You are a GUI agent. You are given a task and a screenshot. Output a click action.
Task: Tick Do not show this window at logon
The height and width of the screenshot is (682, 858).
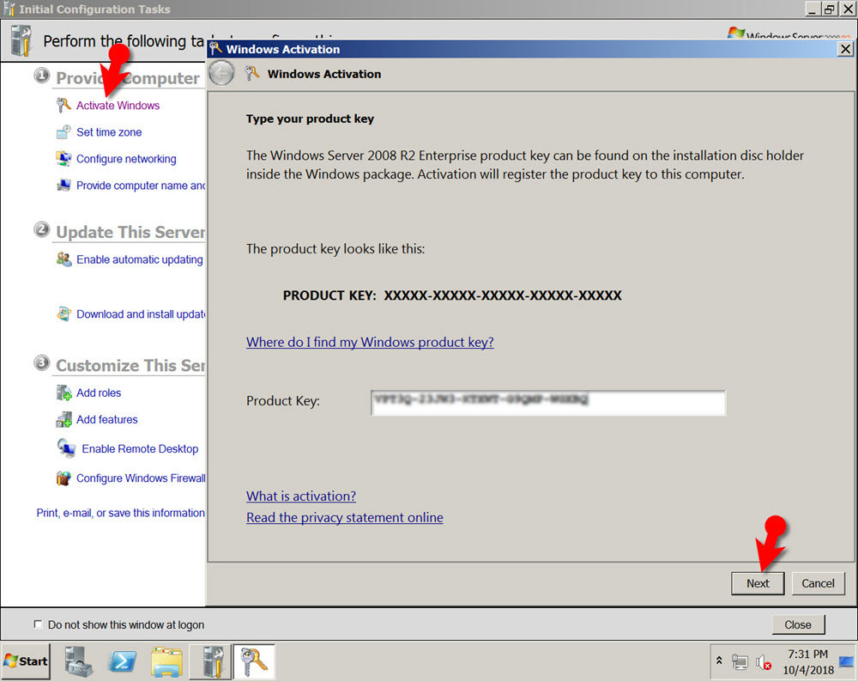pos(38,624)
